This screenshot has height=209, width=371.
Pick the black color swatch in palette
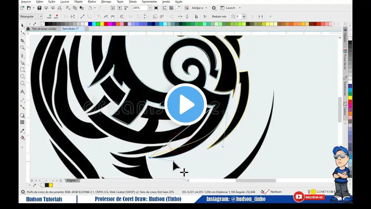47,24
